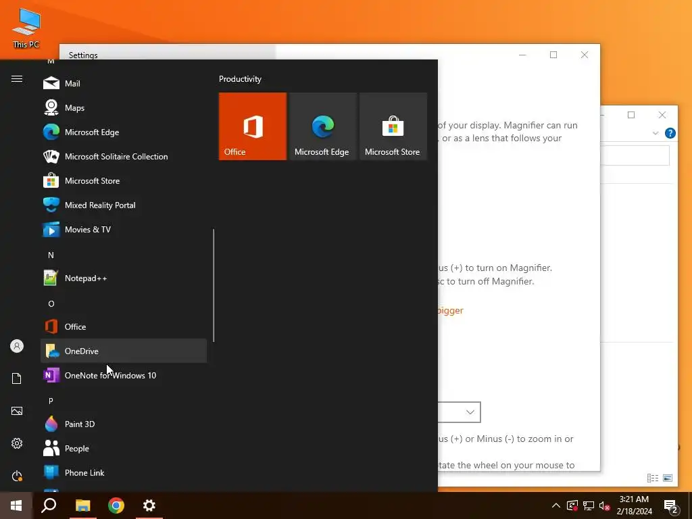
Task: Click the help icon in File Explorer window
Action: [x=670, y=133]
